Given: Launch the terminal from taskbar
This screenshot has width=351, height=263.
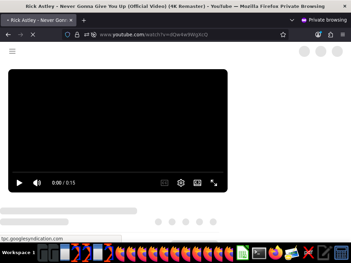Looking at the screenshot, I should (259, 253).
